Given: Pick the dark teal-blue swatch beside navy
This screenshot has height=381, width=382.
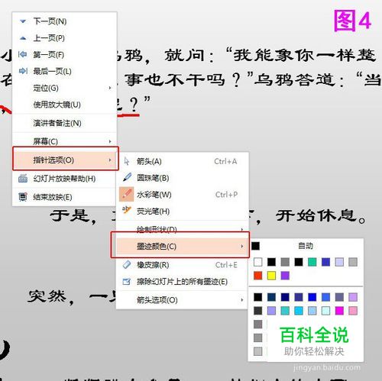Looking at the screenshot, I should point(271,297).
